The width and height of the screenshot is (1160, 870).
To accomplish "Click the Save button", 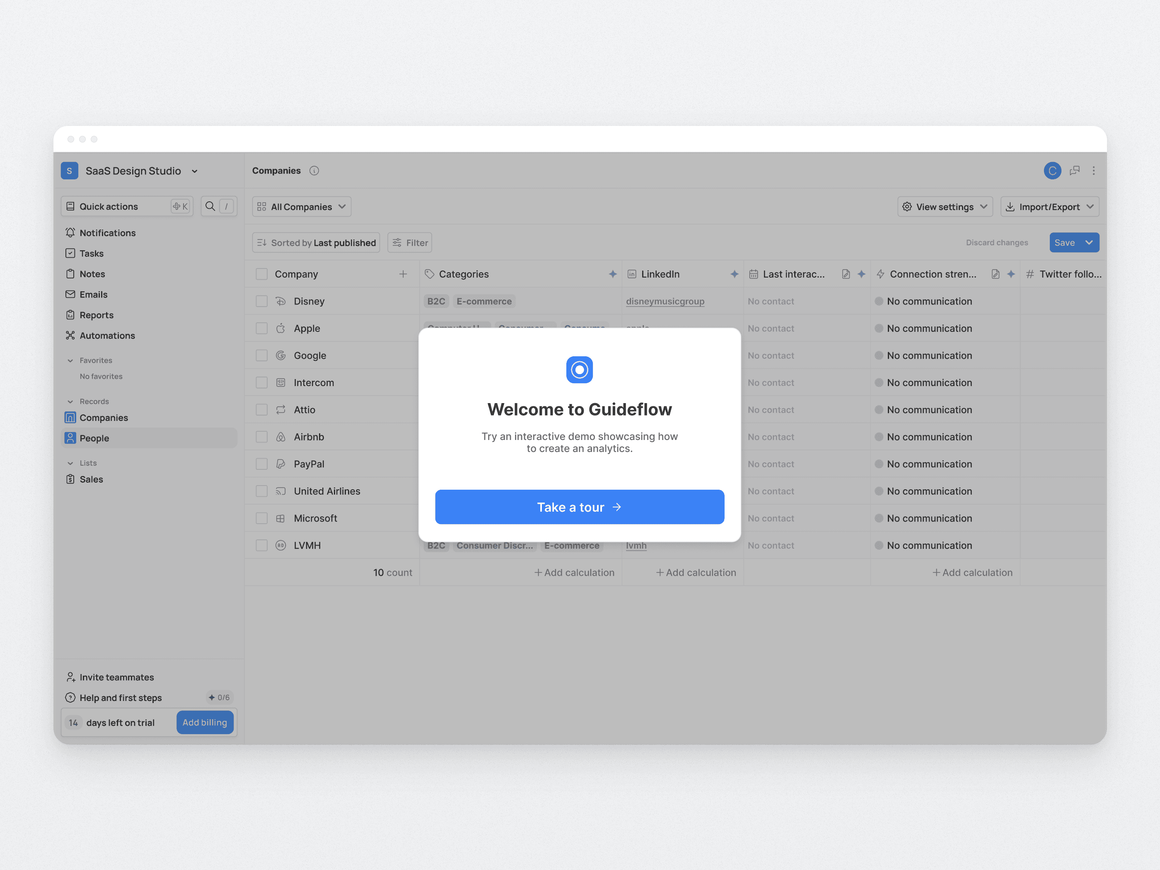I will click(x=1065, y=243).
